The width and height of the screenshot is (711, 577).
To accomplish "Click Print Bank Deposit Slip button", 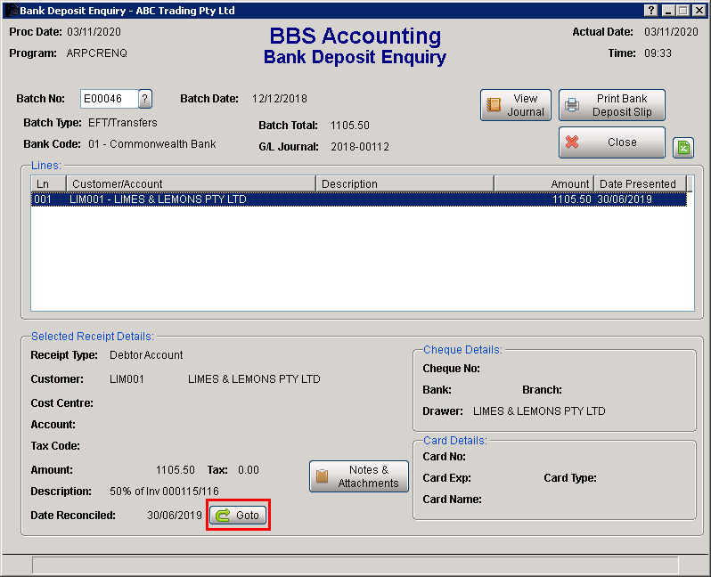I will 612,105.
